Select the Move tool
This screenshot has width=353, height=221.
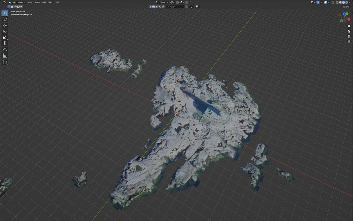5,25
